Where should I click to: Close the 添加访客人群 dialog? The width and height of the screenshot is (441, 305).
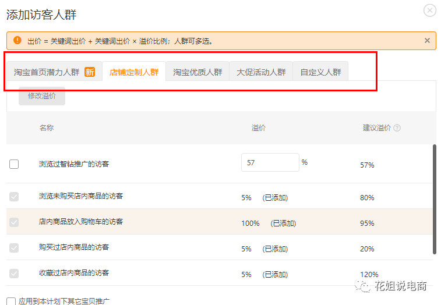pyautogui.click(x=429, y=10)
